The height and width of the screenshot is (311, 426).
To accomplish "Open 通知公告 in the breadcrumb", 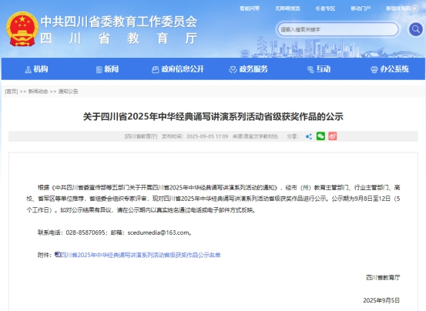I will (x=69, y=92).
